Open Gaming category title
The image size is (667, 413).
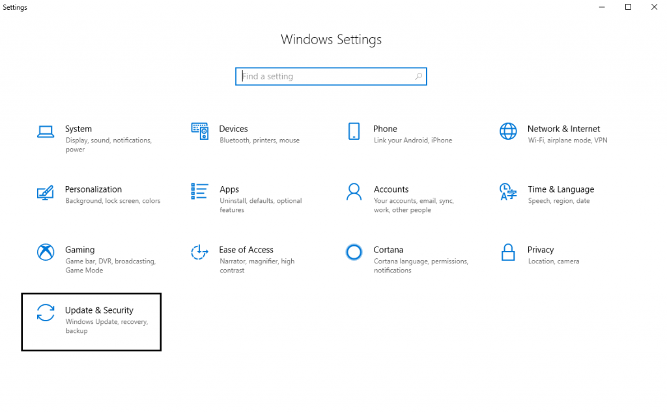pos(79,250)
